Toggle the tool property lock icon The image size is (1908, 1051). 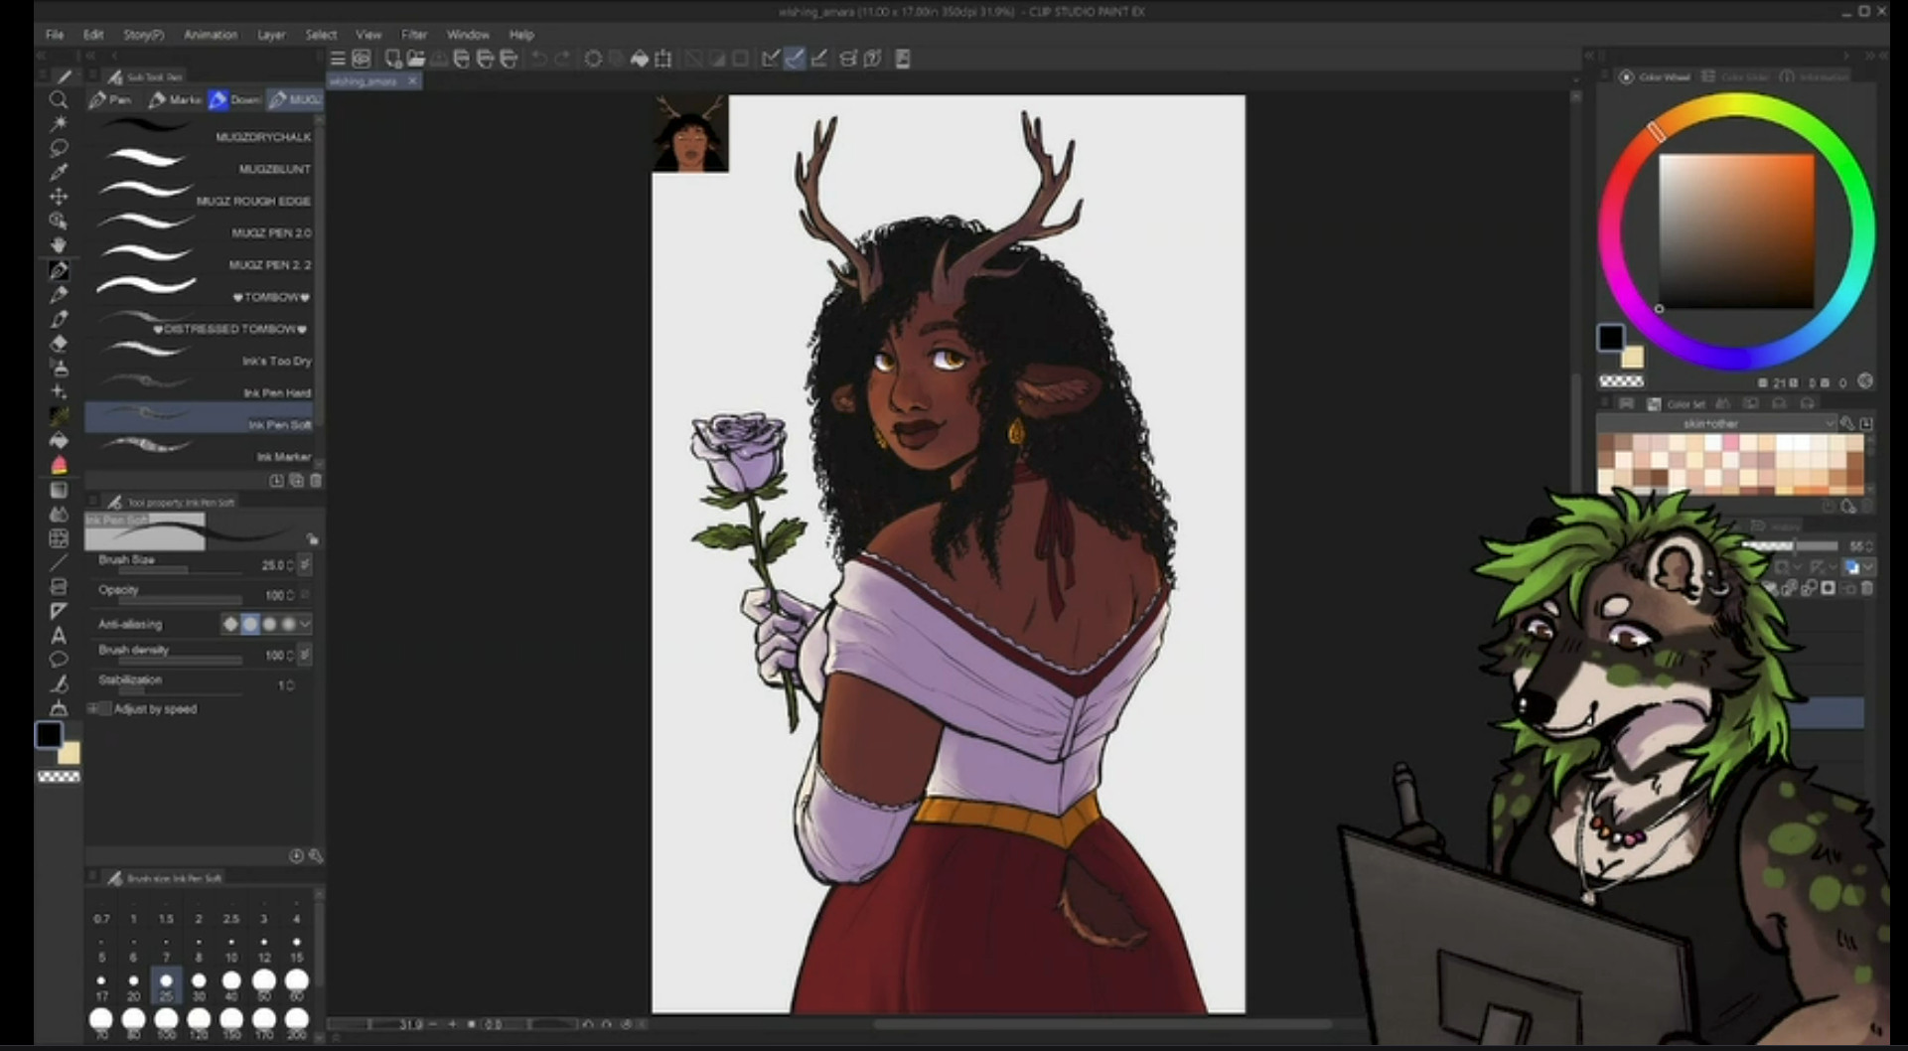coord(312,539)
